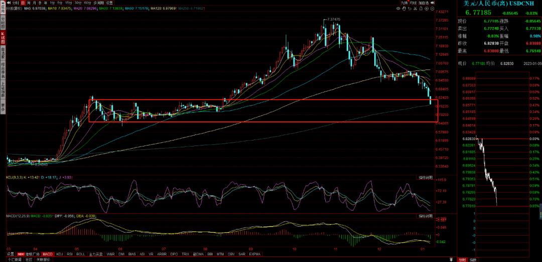The image size is (542, 262).
Task: Switch to the 30分 chart period
Action: pos(78,3)
